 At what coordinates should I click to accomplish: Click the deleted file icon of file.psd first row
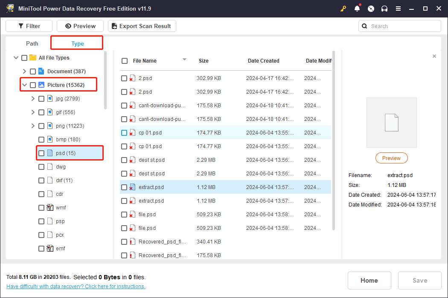[x=132, y=215]
